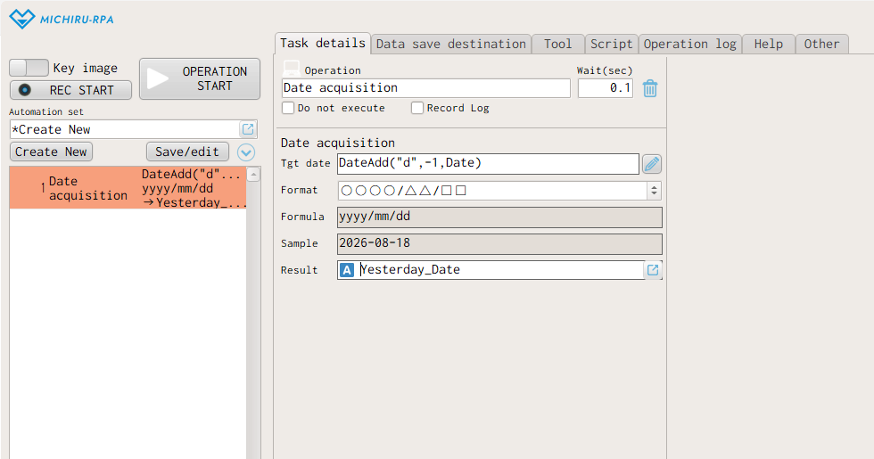Start recording with REC START

[70, 90]
